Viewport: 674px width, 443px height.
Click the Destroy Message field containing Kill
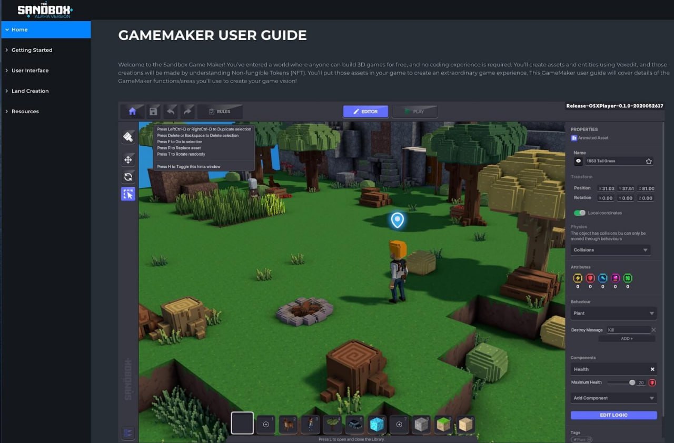[628, 330]
